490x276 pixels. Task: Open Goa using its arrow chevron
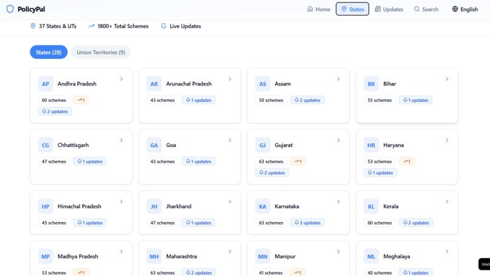(230, 140)
